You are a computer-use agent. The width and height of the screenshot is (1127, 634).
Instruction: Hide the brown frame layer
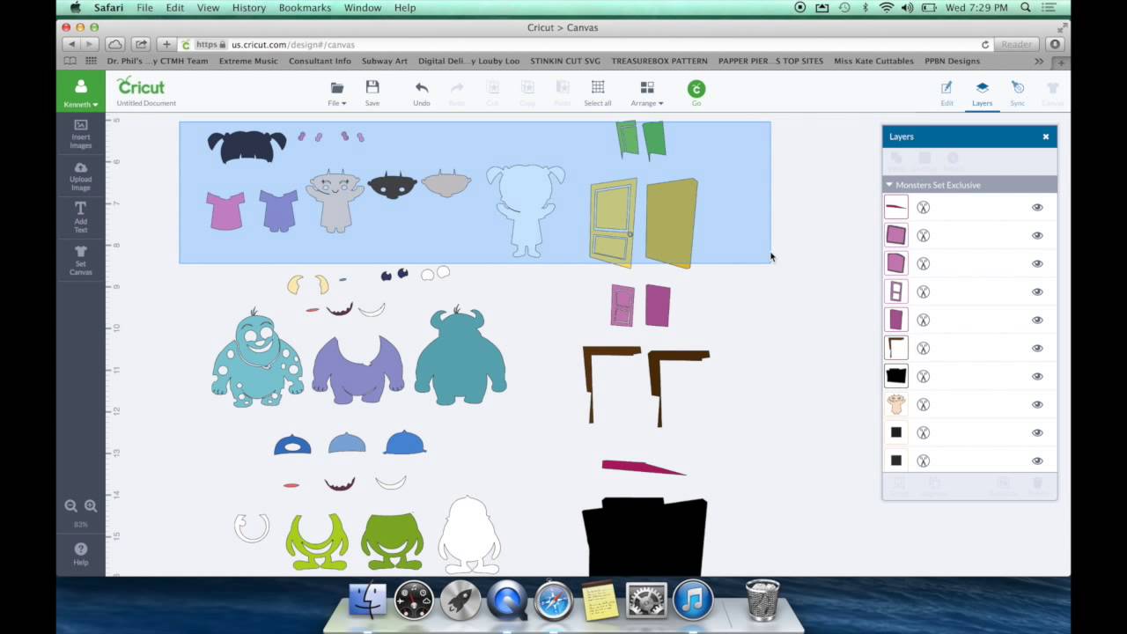pyautogui.click(x=1037, y=349)
